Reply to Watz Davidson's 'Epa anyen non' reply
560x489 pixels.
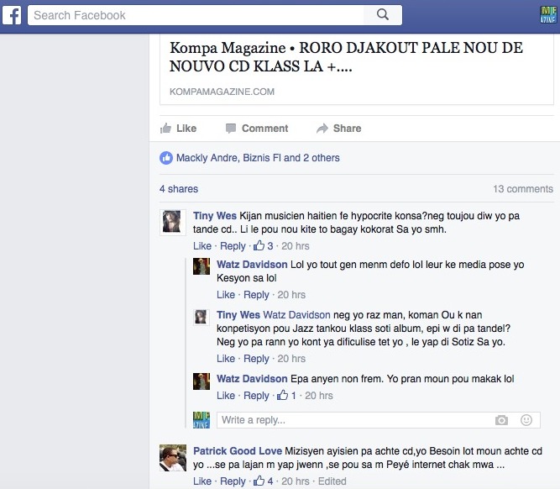(x=256, y=396)
